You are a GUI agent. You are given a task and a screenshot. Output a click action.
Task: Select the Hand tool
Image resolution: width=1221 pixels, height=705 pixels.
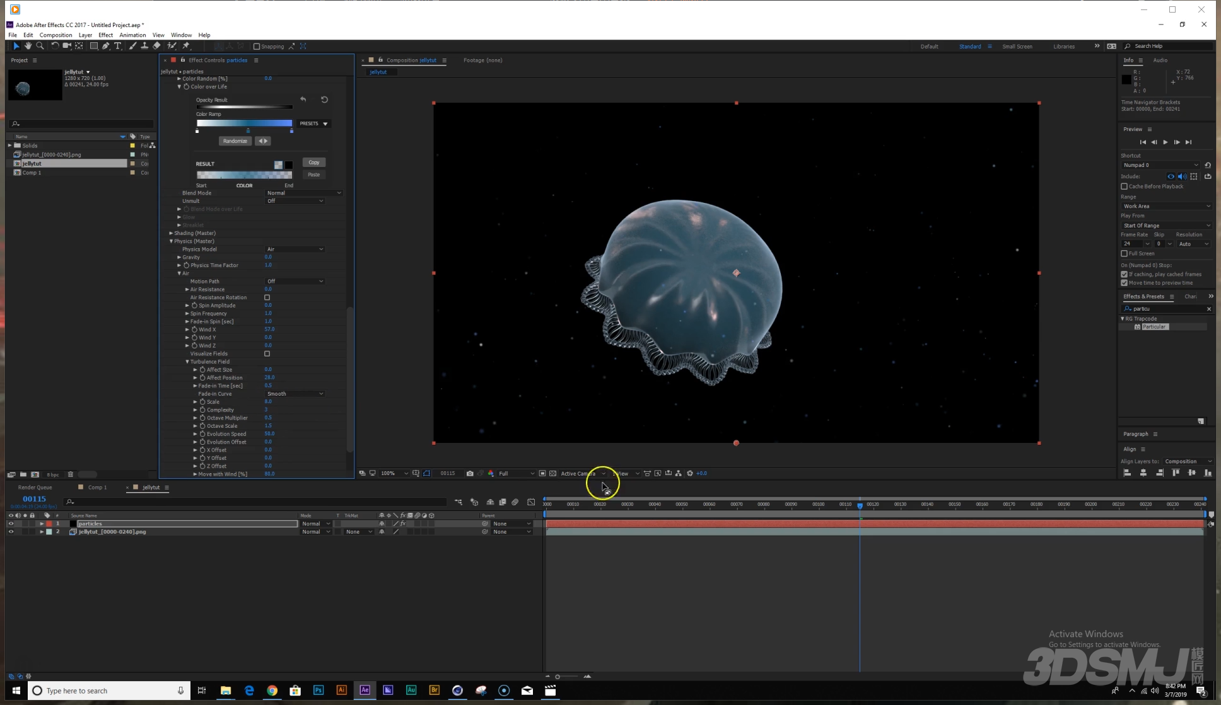[28, 46]
